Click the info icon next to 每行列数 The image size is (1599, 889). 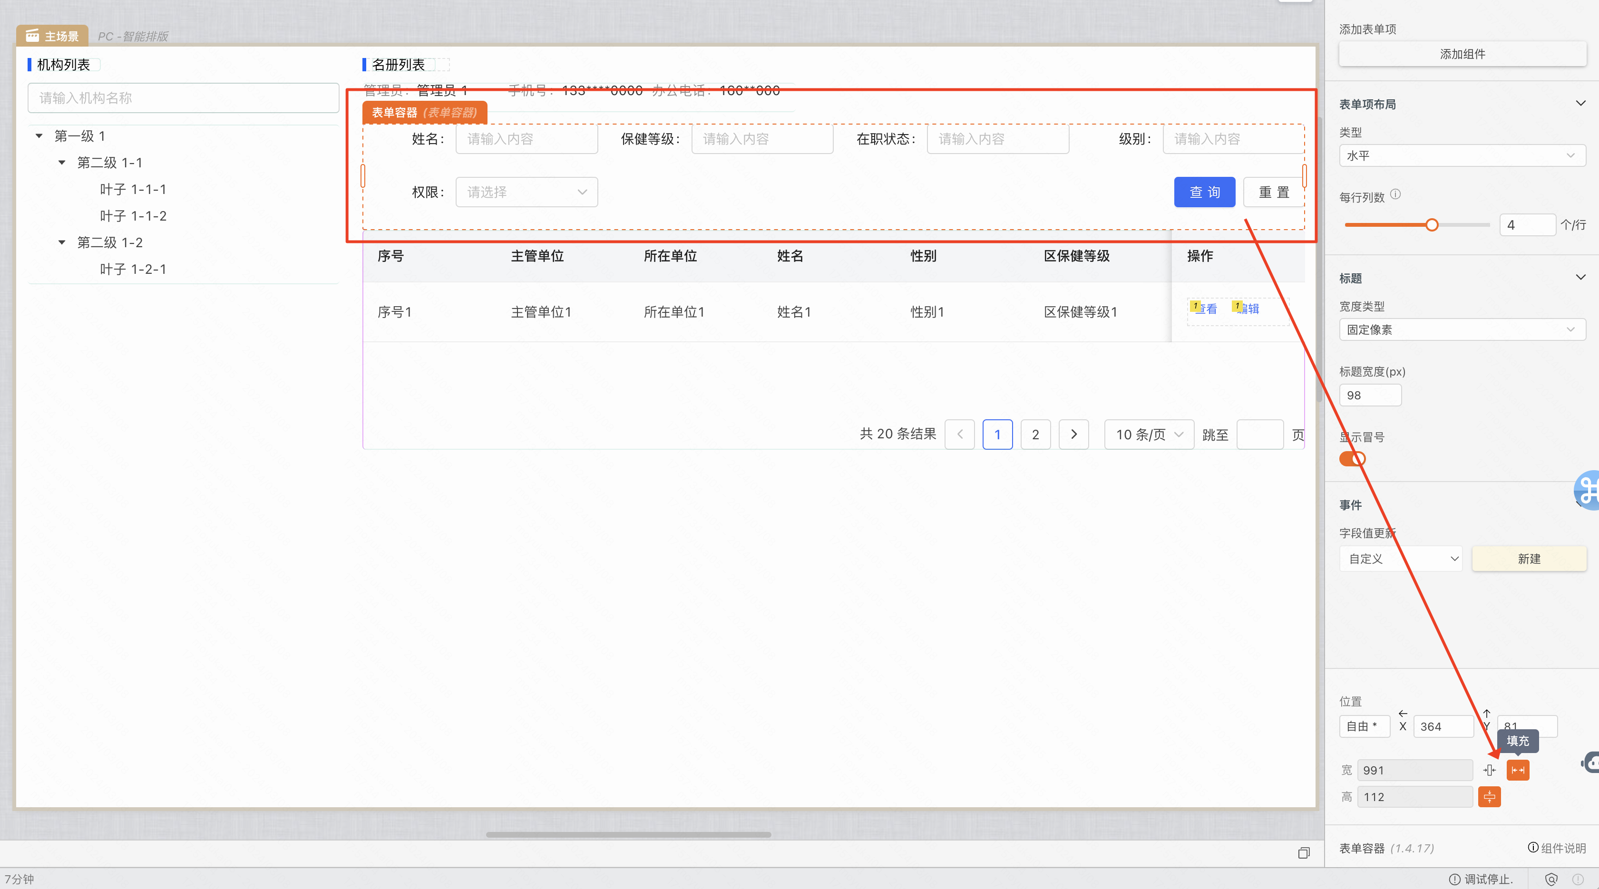1395,194
